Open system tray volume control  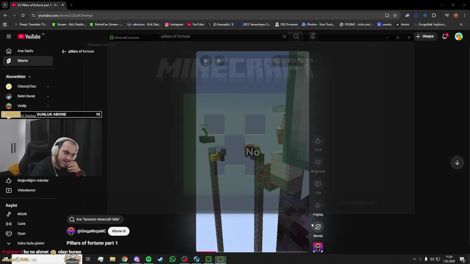(432, 259)
